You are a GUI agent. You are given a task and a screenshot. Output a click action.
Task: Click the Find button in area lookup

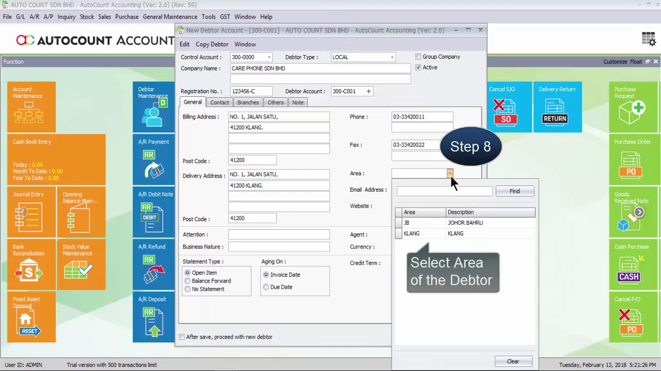[x=514, y=191]
